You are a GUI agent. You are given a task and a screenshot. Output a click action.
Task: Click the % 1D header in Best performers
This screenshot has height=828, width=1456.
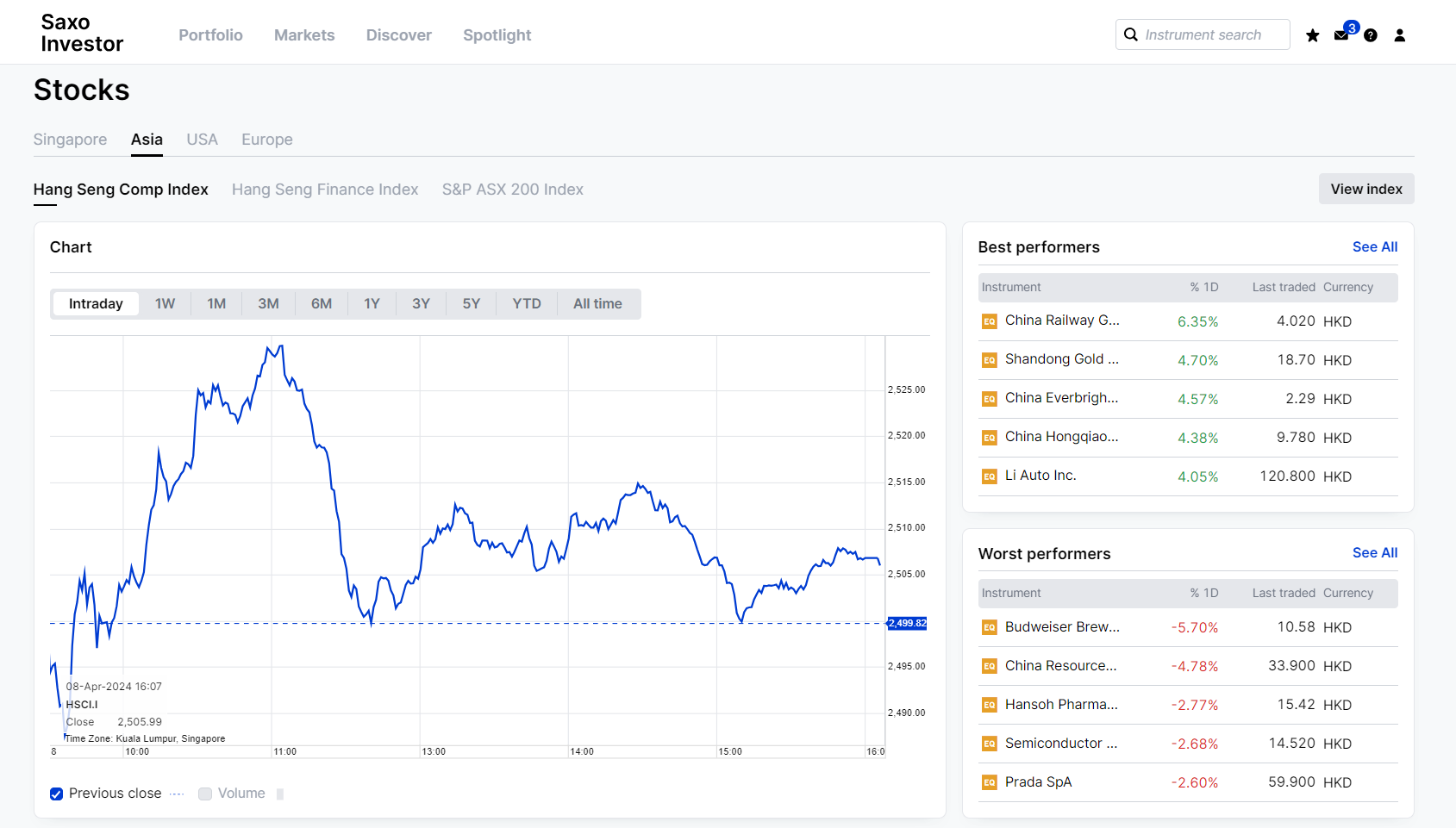coord(1204,287)
